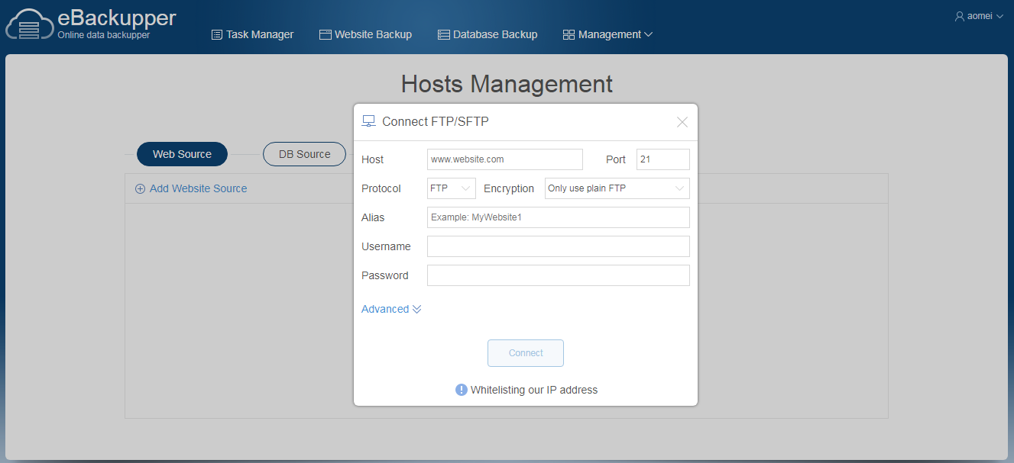Open the Website Backup menu item
1014x463 pixels.
click(x=365, y=34)
